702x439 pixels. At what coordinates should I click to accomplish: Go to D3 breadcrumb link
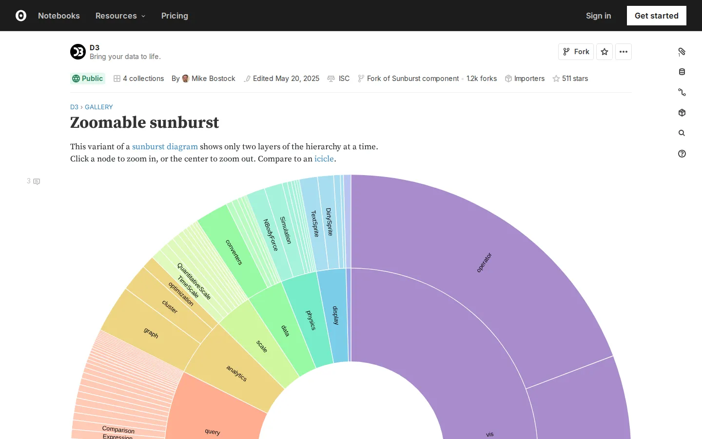pos(74,107)
